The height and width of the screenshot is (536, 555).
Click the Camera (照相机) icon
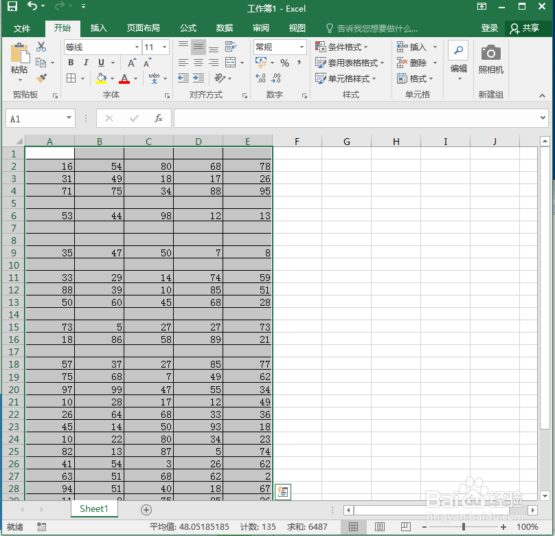491,53
